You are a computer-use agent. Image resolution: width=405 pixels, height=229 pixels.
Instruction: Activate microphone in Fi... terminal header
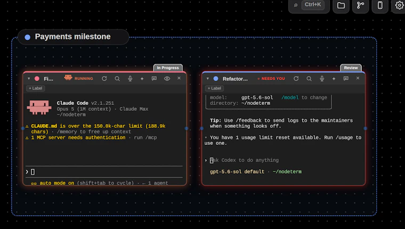click(130, 78)
